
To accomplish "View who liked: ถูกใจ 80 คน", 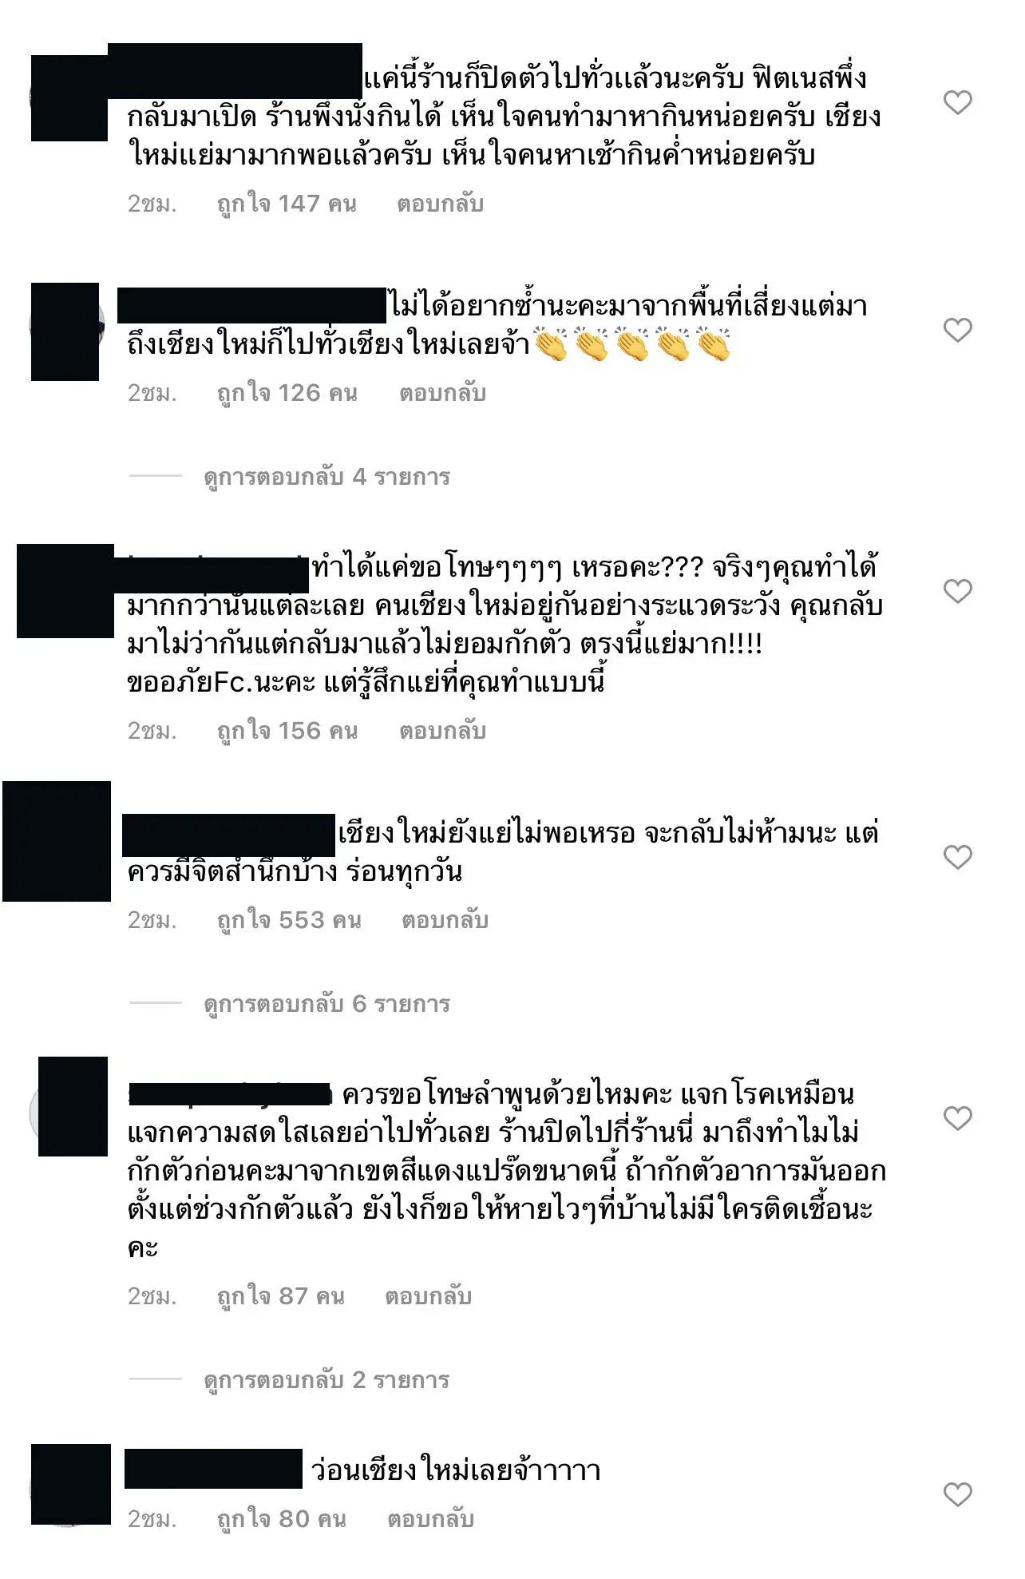I will pos(282,1519).
